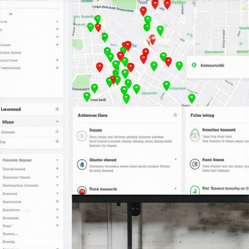The height and width of the screenshot is (249, 249).
Task: Open the map popup card beside the green circle icon
Action: tap(218, 67)
